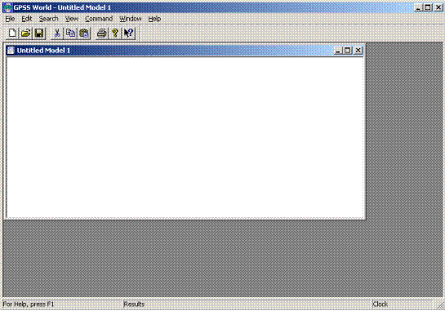Image resolution: width=445 pixels, height=311 pixels.
Task: Open About with the yellow question mark icon
Action: (115, 33)
